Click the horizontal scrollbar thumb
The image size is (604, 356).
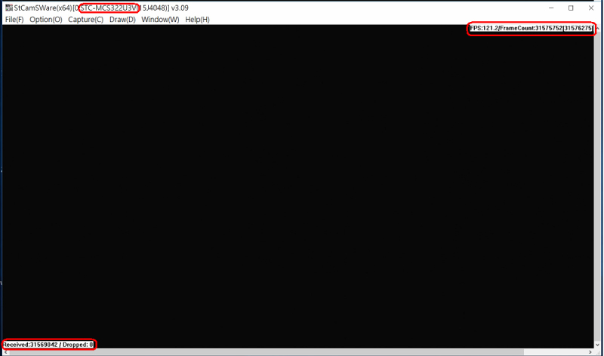pos(264,351)
